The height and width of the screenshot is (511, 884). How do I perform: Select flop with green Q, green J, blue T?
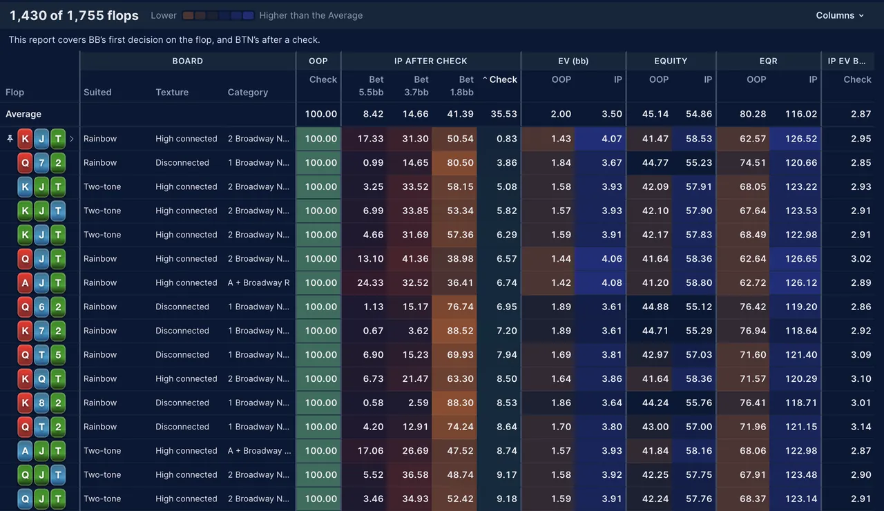pos(41,475)
